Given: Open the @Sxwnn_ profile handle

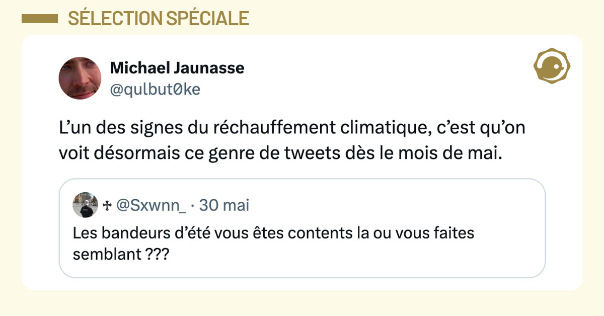Looking at the screenshot, I should [x=152, y=205].
